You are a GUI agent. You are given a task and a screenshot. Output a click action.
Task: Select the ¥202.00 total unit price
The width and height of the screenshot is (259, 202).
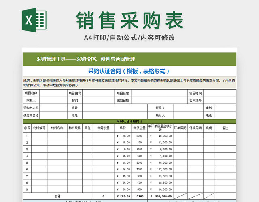click(x=123, y=196)
